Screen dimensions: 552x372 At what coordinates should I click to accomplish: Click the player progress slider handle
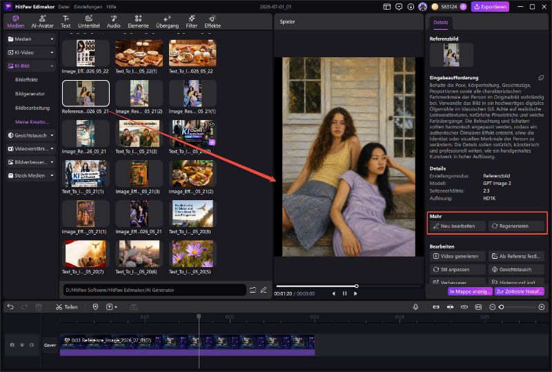tap(356, 286)
